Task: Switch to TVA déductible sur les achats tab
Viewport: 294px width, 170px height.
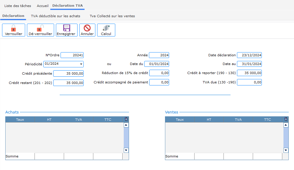Action: tap(56, 16)
